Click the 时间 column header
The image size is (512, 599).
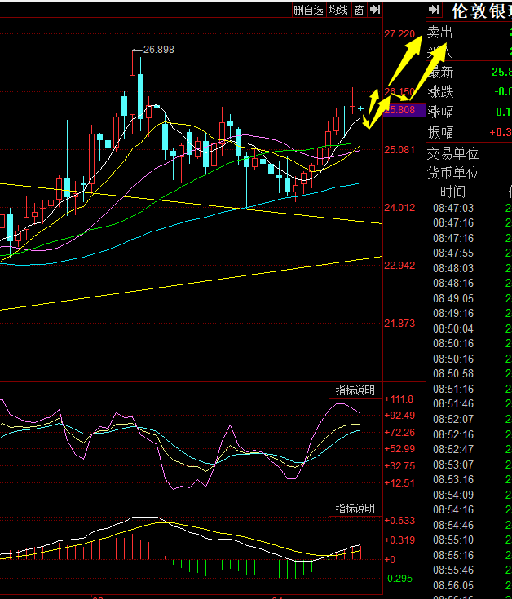452,192
